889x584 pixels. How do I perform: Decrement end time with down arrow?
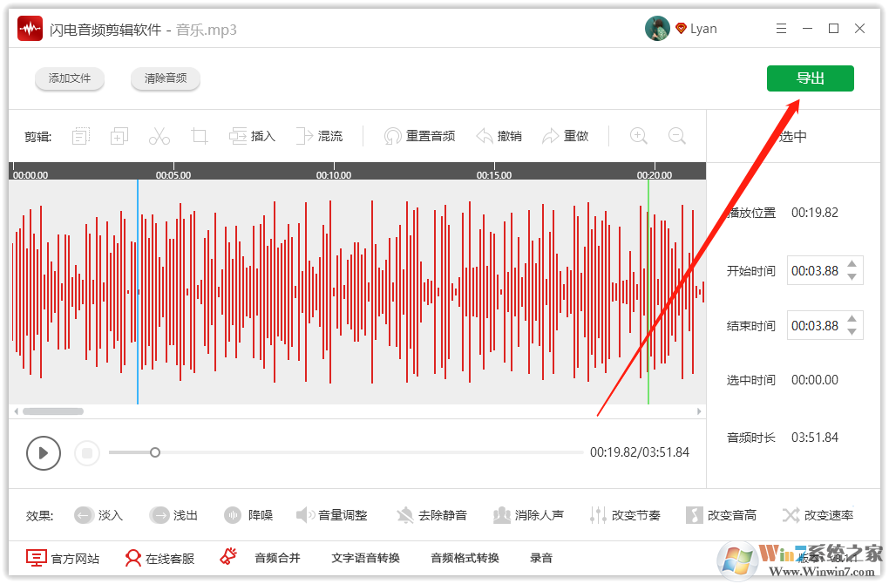[x=852, y=331]
